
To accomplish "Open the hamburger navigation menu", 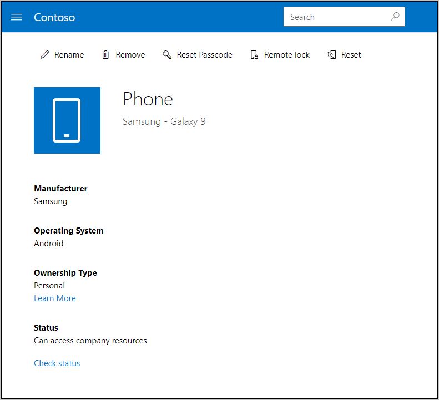I will tap(17, 17).
